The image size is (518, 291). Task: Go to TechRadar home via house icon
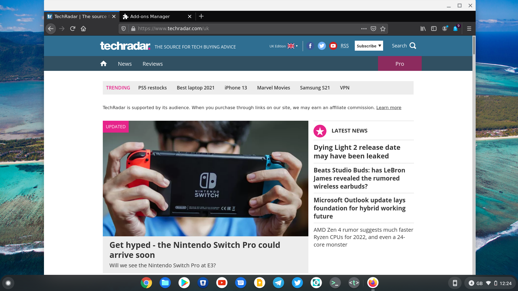pyautogui.click(x=104, y=64)
